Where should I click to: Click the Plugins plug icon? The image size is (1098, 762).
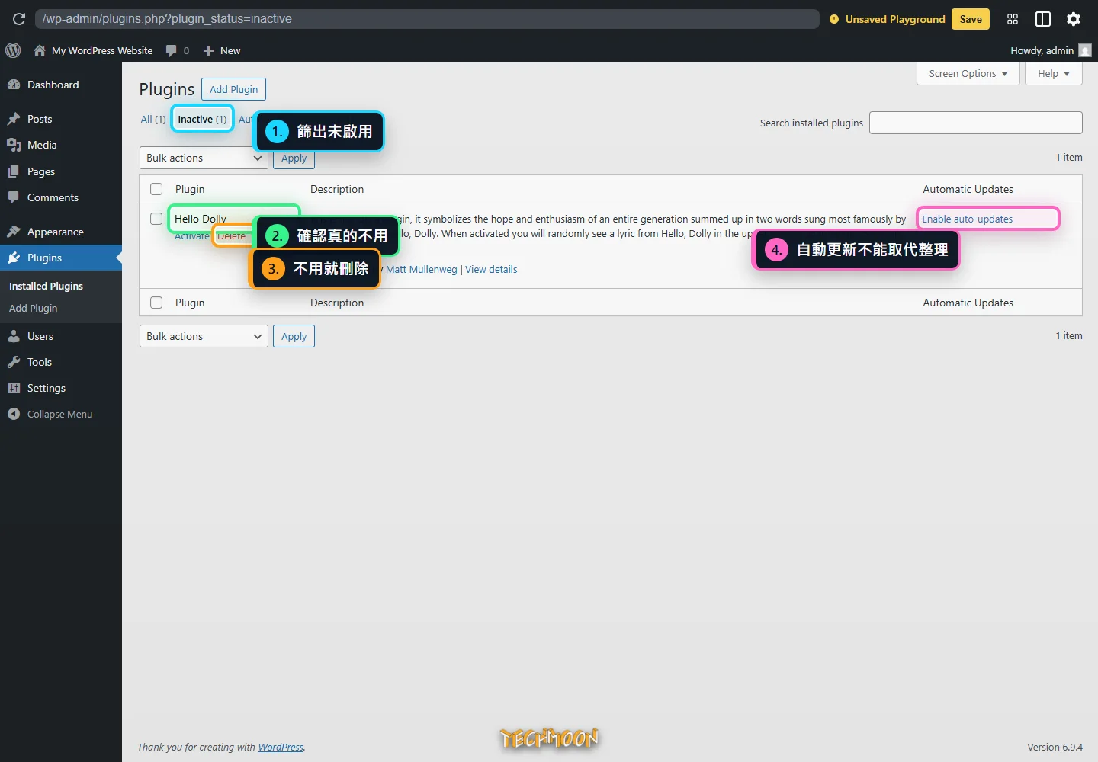click(14, 258)
